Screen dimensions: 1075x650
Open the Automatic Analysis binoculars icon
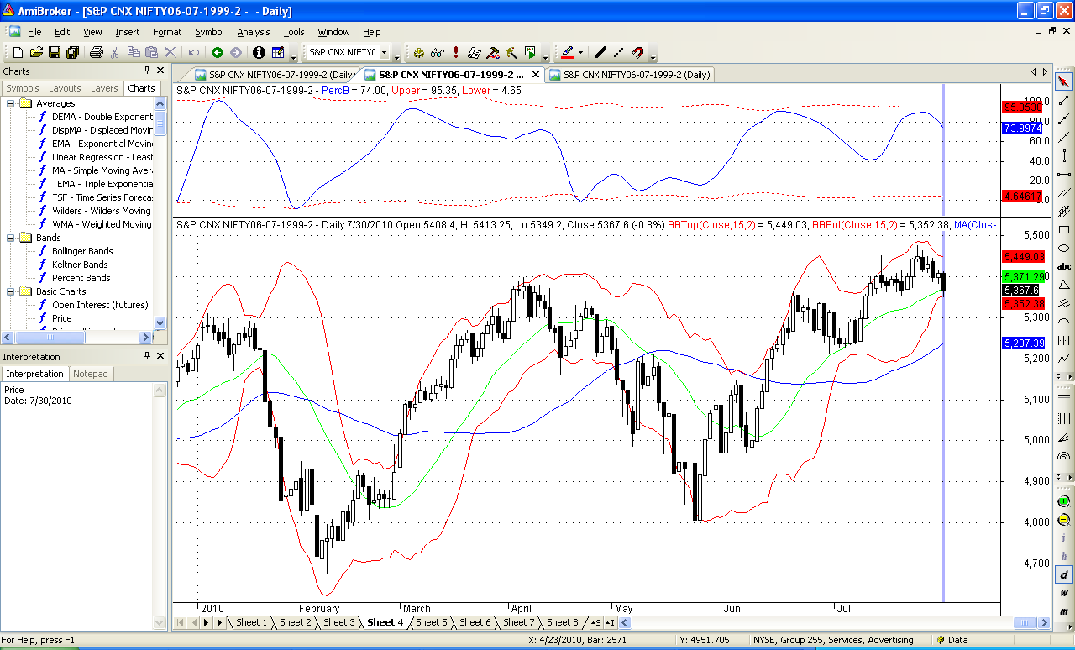tap(438, 52)
